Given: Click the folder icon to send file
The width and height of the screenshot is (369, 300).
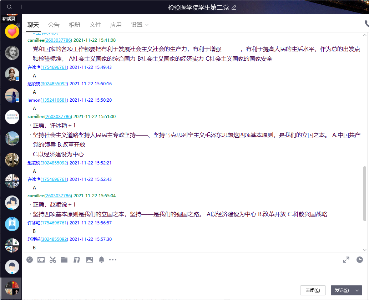Looking at the screenshot, I should coord(64,260).
